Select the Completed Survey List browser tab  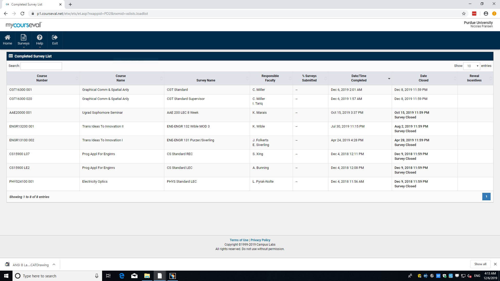pos(31,4)
